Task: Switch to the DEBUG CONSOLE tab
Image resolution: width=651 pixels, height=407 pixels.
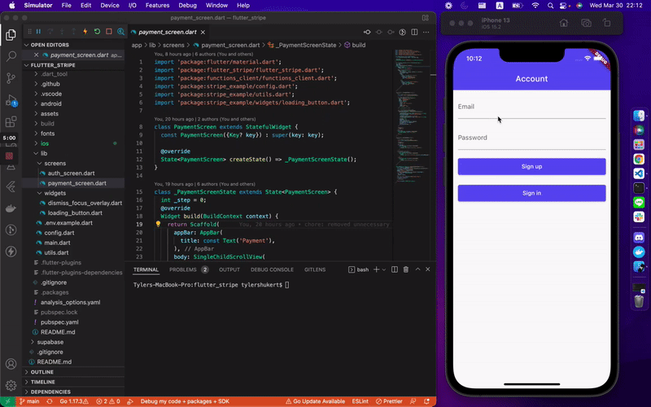Action: click(272, 269)
